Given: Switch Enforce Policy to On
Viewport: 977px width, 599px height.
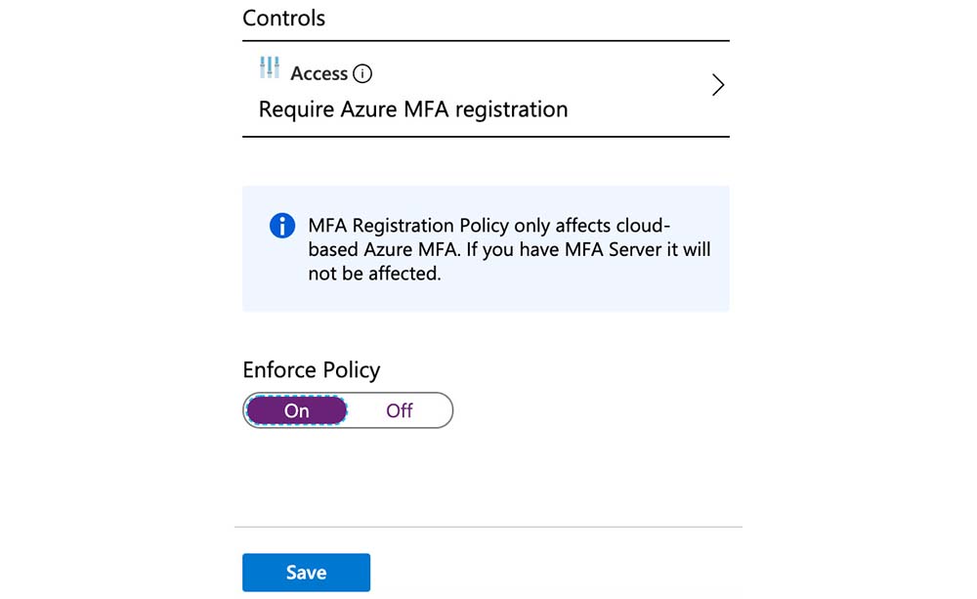Looking at the screenshot, I should point(297,410).
